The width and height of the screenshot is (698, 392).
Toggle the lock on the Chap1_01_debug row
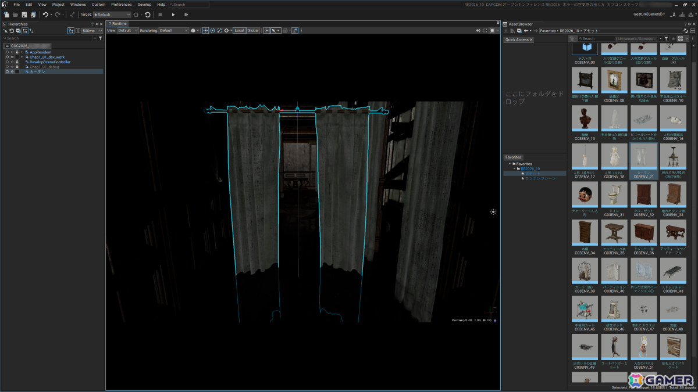pyautogui.click(x=17, y=67)
